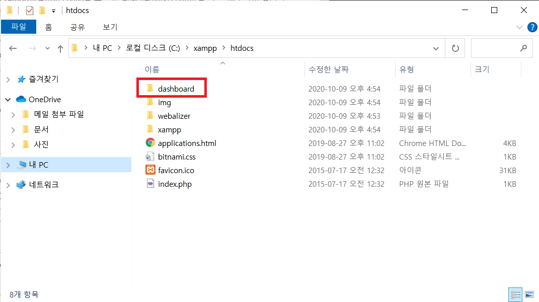The height and width of the screenshot is (302, 539).
Task: Select the 메일 첨부 파일 folder
Action: pos(59,114)
